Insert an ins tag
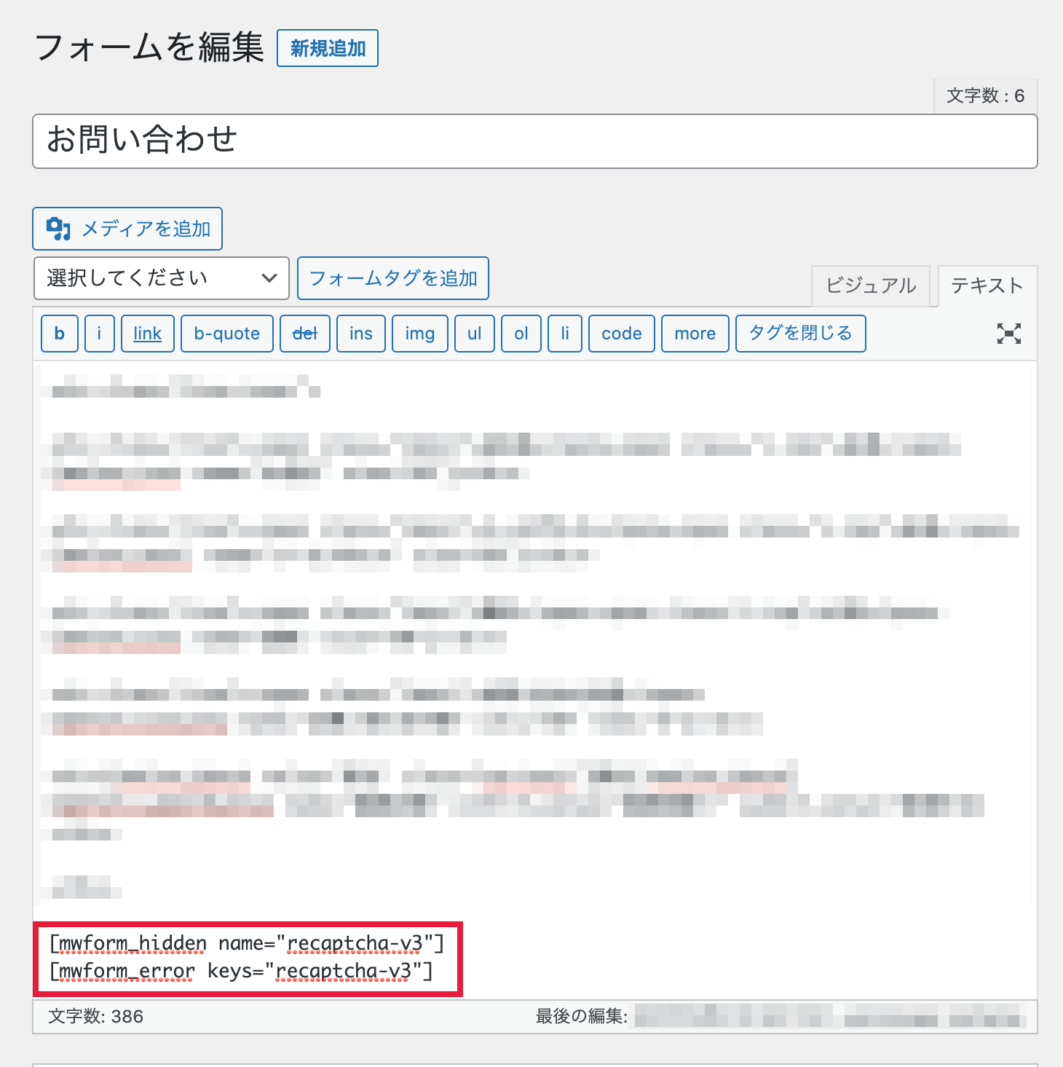The image size is (1063, 1067). pyautogui.click(x=361, y=334)
